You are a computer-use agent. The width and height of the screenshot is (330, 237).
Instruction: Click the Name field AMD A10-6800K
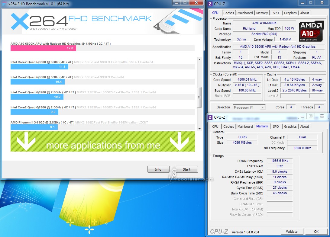[264, 23]
